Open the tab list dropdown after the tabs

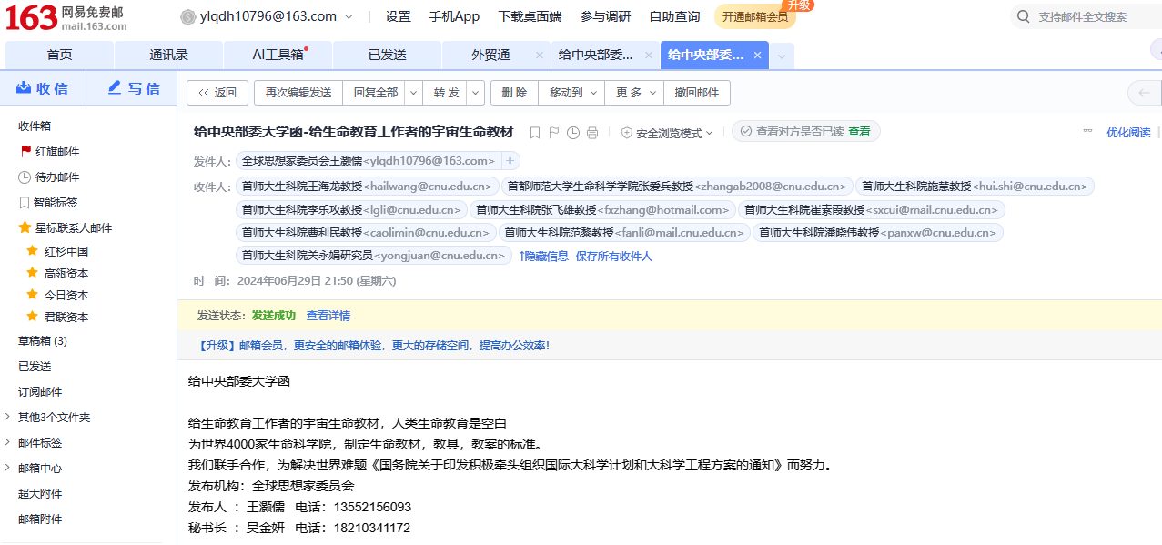(782, 56)
